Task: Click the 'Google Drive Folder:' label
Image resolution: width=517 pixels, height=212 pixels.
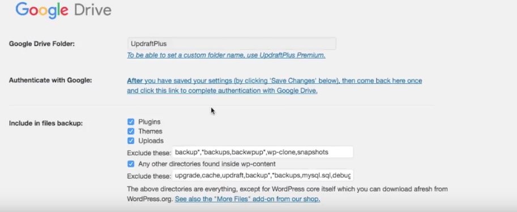Action: click(42, 44)
